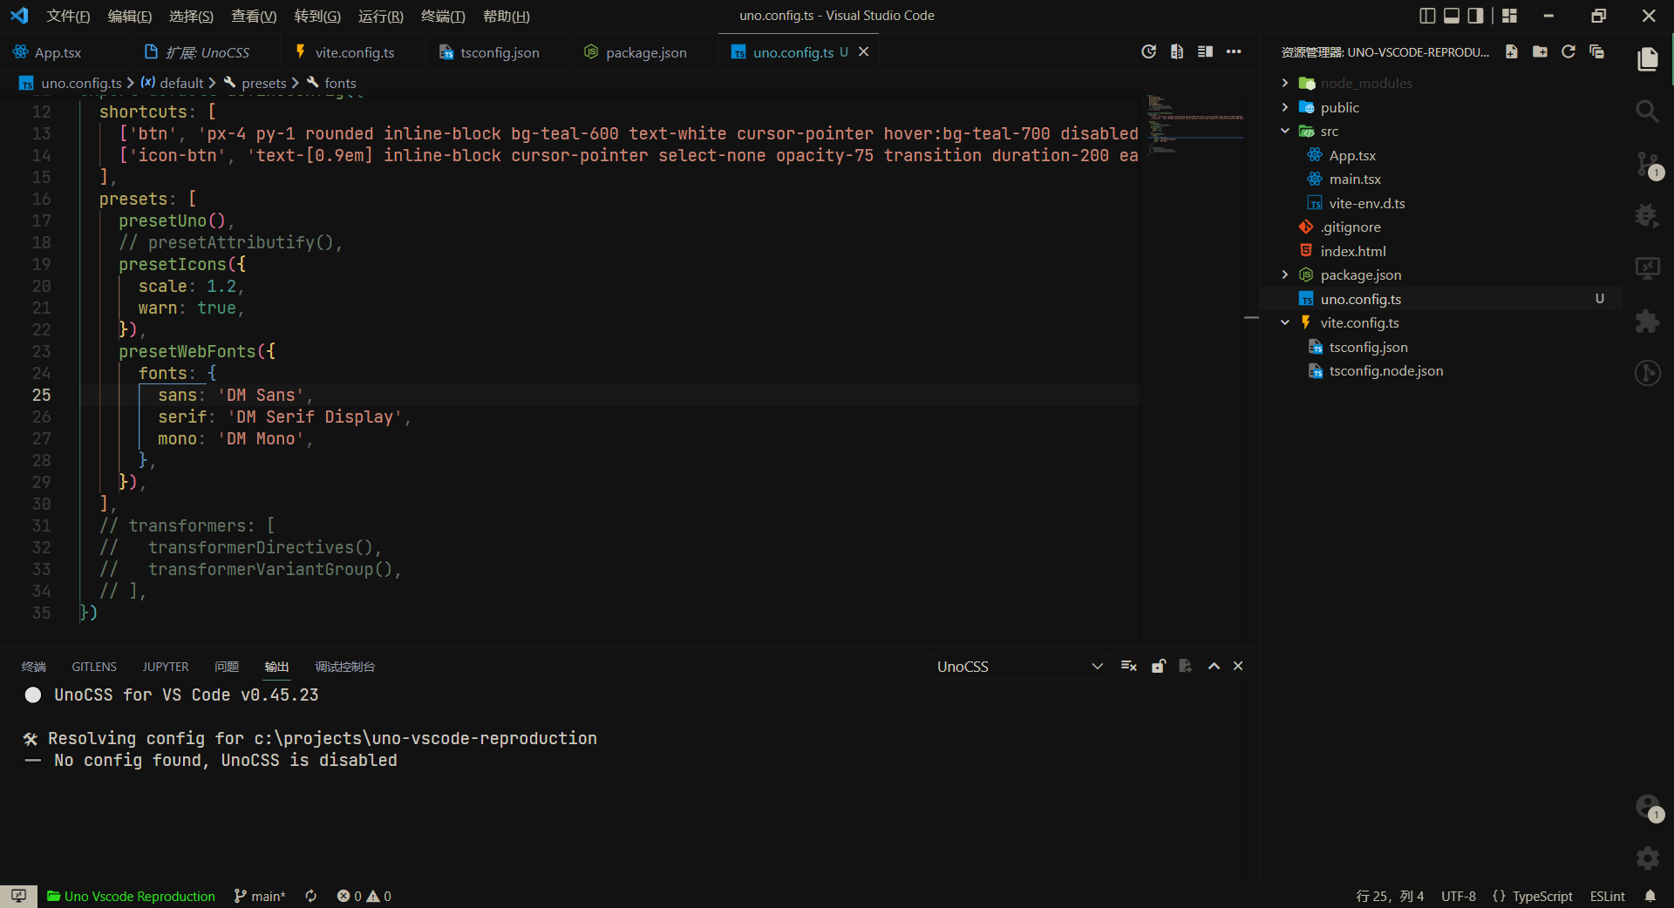The image size is (1674, 908).
Task: Expand the node_modules folder
Action: tap(1284, 83)
